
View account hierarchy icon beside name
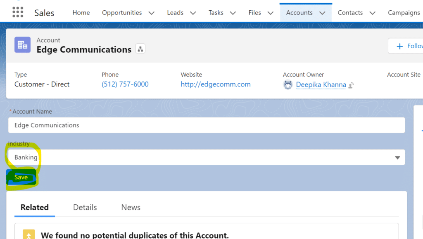(x=140, y=49)
